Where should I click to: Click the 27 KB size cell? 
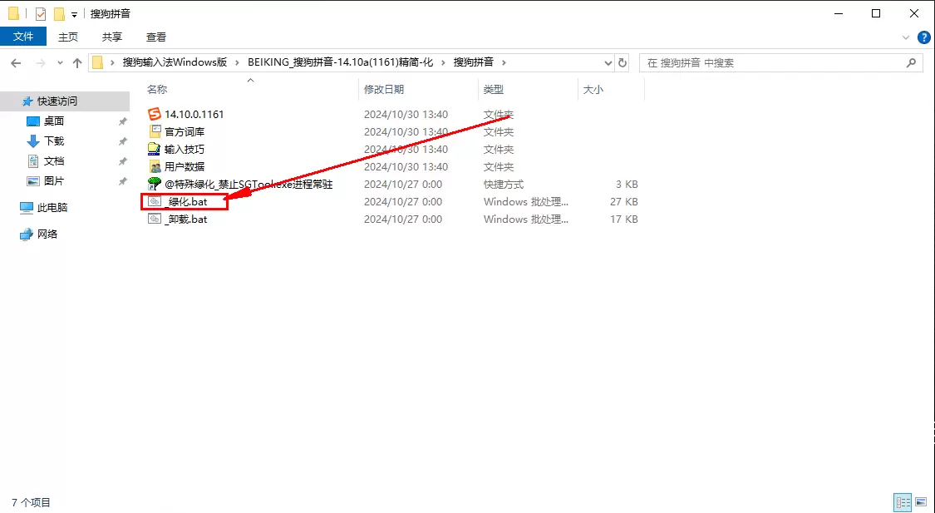coord(623,201)
